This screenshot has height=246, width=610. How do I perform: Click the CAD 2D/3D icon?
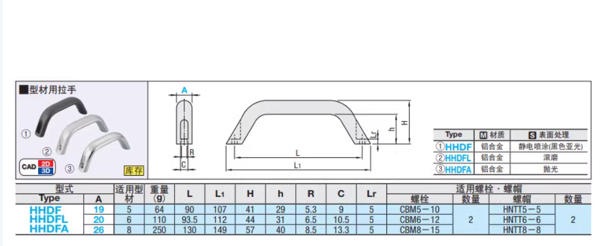pos(38,166)
